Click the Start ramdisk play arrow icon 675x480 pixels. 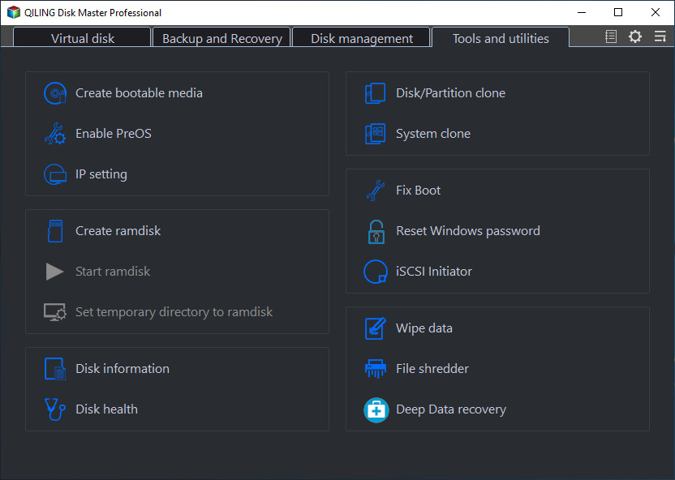click(54, 272)
